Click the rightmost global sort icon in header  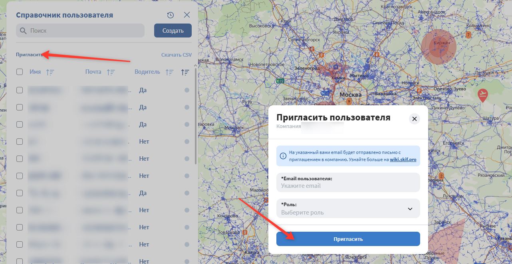[185, 72]
